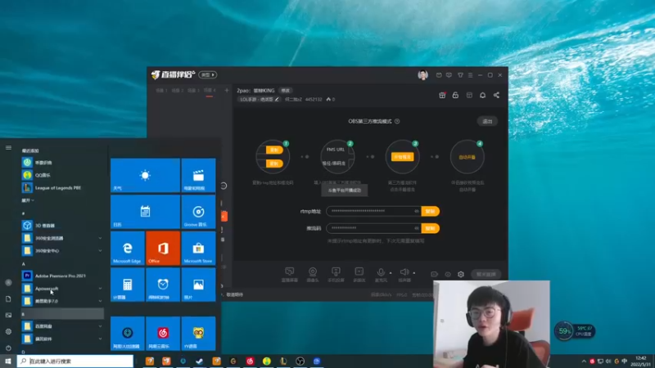Click the share icon in streaming app header
The height and width of the screenshot is (368, 655).
click(496, 95)
